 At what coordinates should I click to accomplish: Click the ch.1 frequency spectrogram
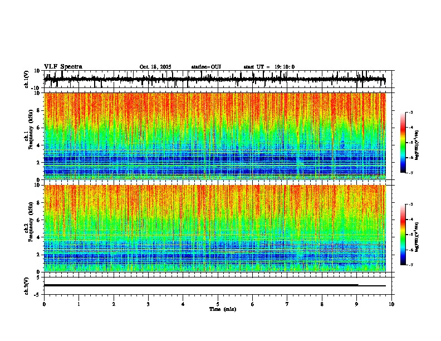[x=215, y=136]
